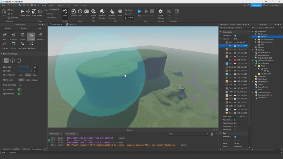This screenshot has height=159, width=283.
Task: Toggle Ignore Parts switch
Action: tap(20, 94)
